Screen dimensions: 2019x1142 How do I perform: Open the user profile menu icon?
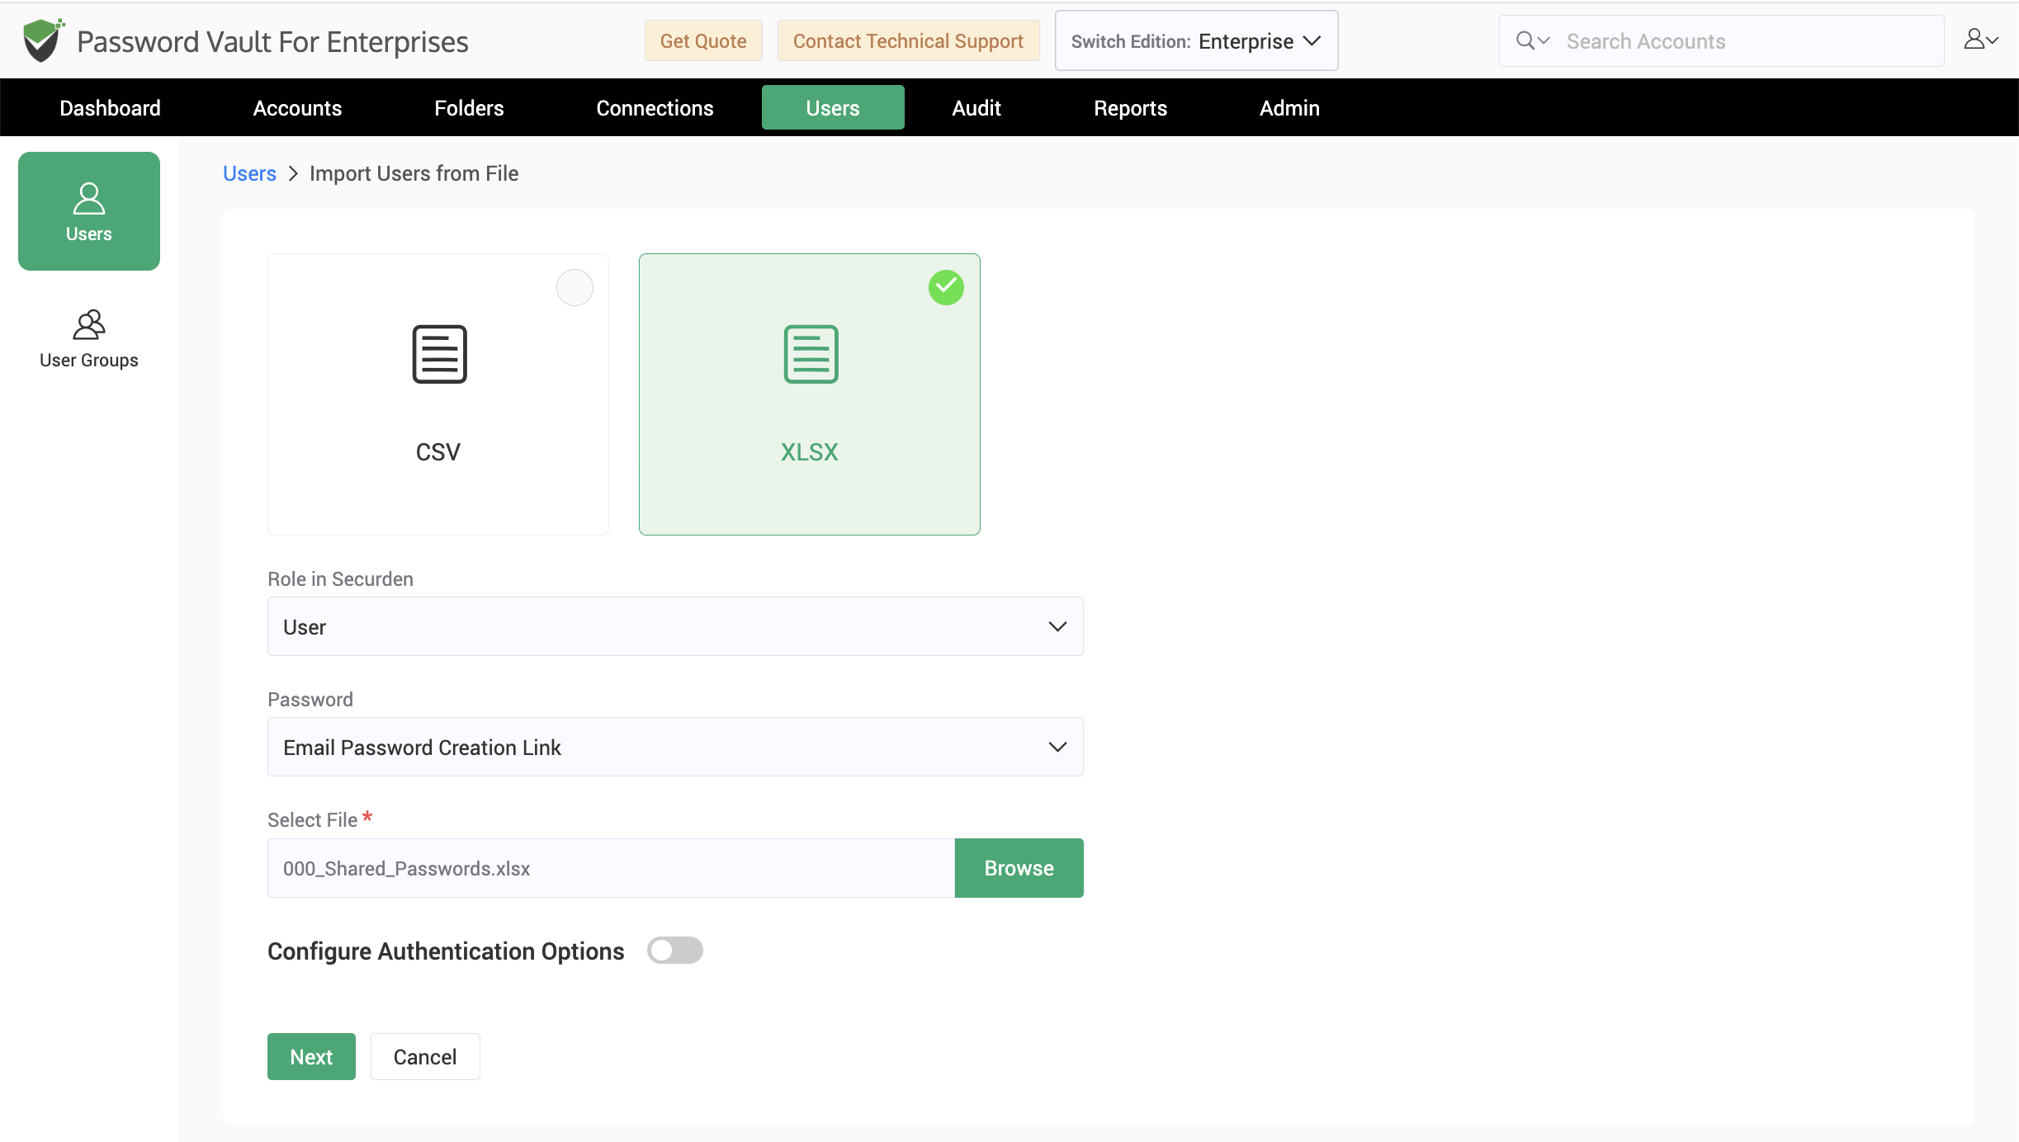pos(1979,40)
